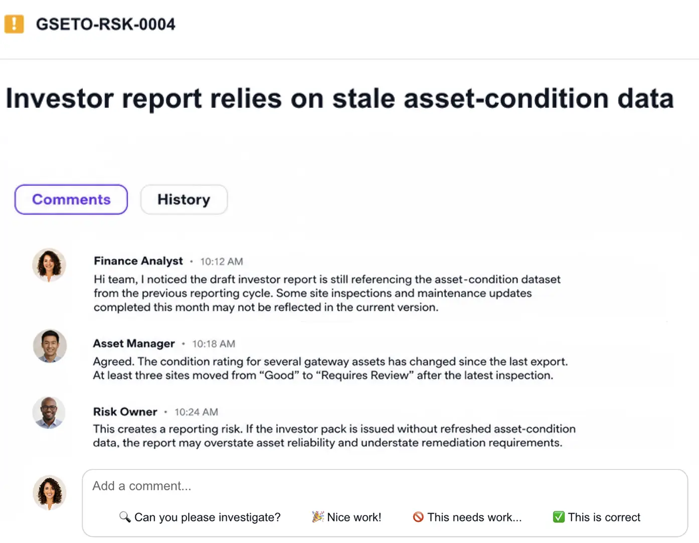Click the green checkmark correct icon

click(x=559, y=516)
